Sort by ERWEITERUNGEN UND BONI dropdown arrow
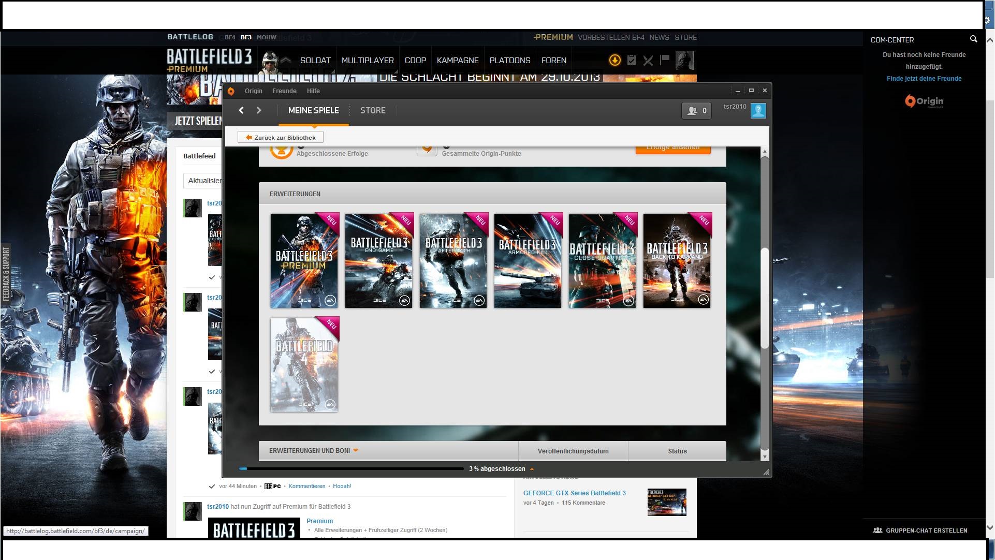The width and height of the screenshot is (995, 560). (356, 450)
